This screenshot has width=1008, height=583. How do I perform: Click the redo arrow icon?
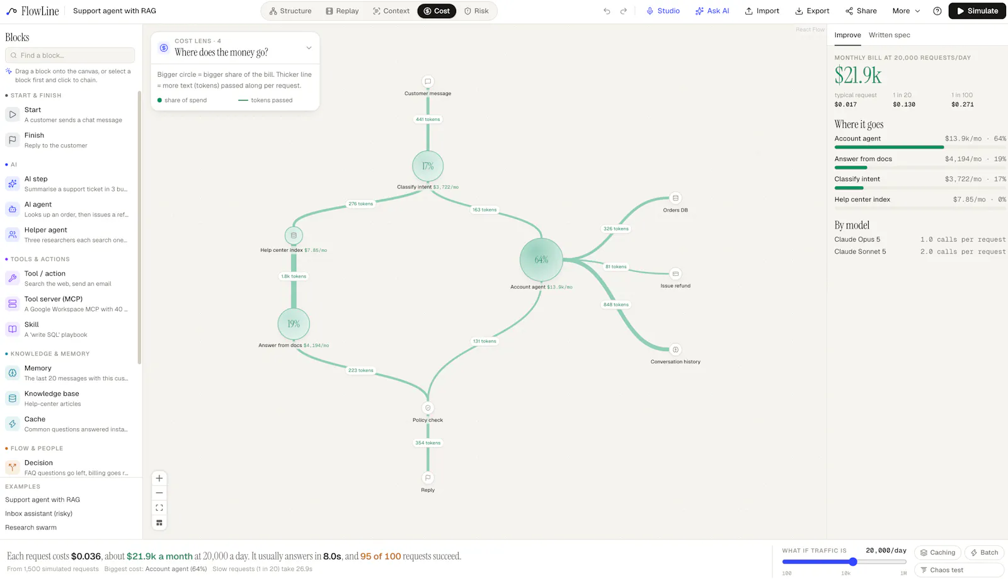(624, 11)
